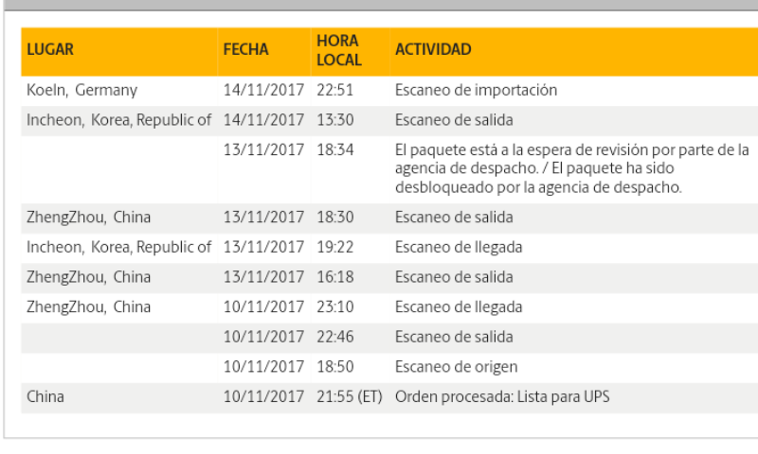Click Escaneo de salida at 22:46
758x454 pixels.
(454, 338)
